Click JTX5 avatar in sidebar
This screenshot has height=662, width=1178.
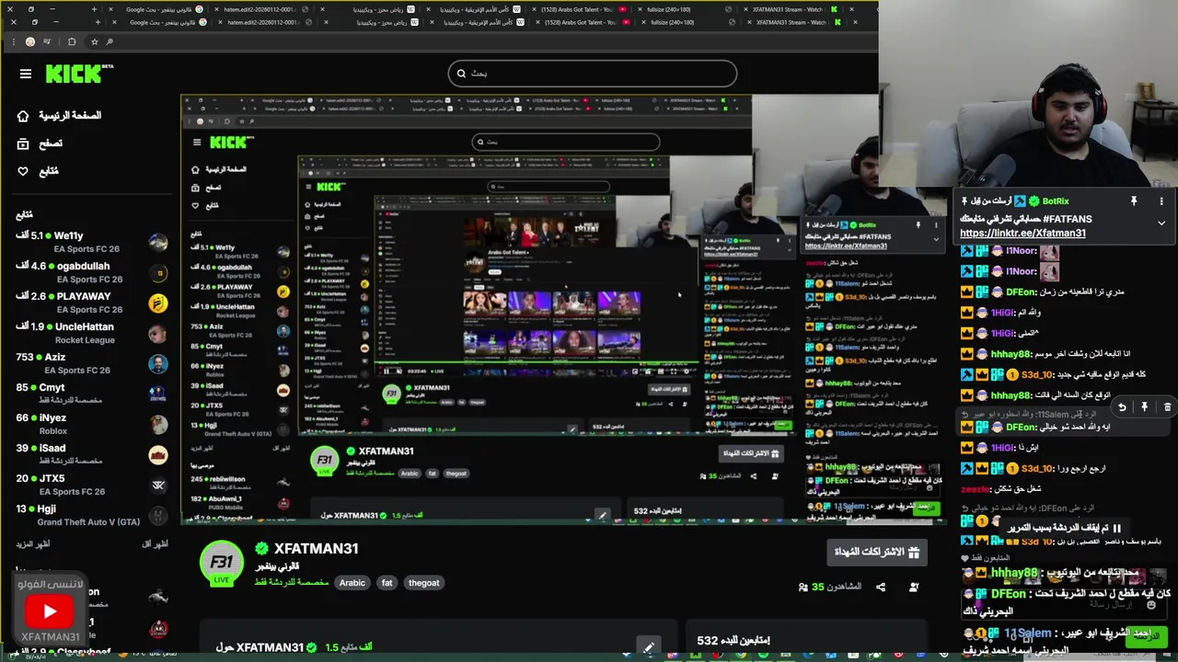pos(159,485)
